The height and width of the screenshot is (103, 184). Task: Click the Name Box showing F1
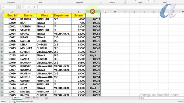7,7
